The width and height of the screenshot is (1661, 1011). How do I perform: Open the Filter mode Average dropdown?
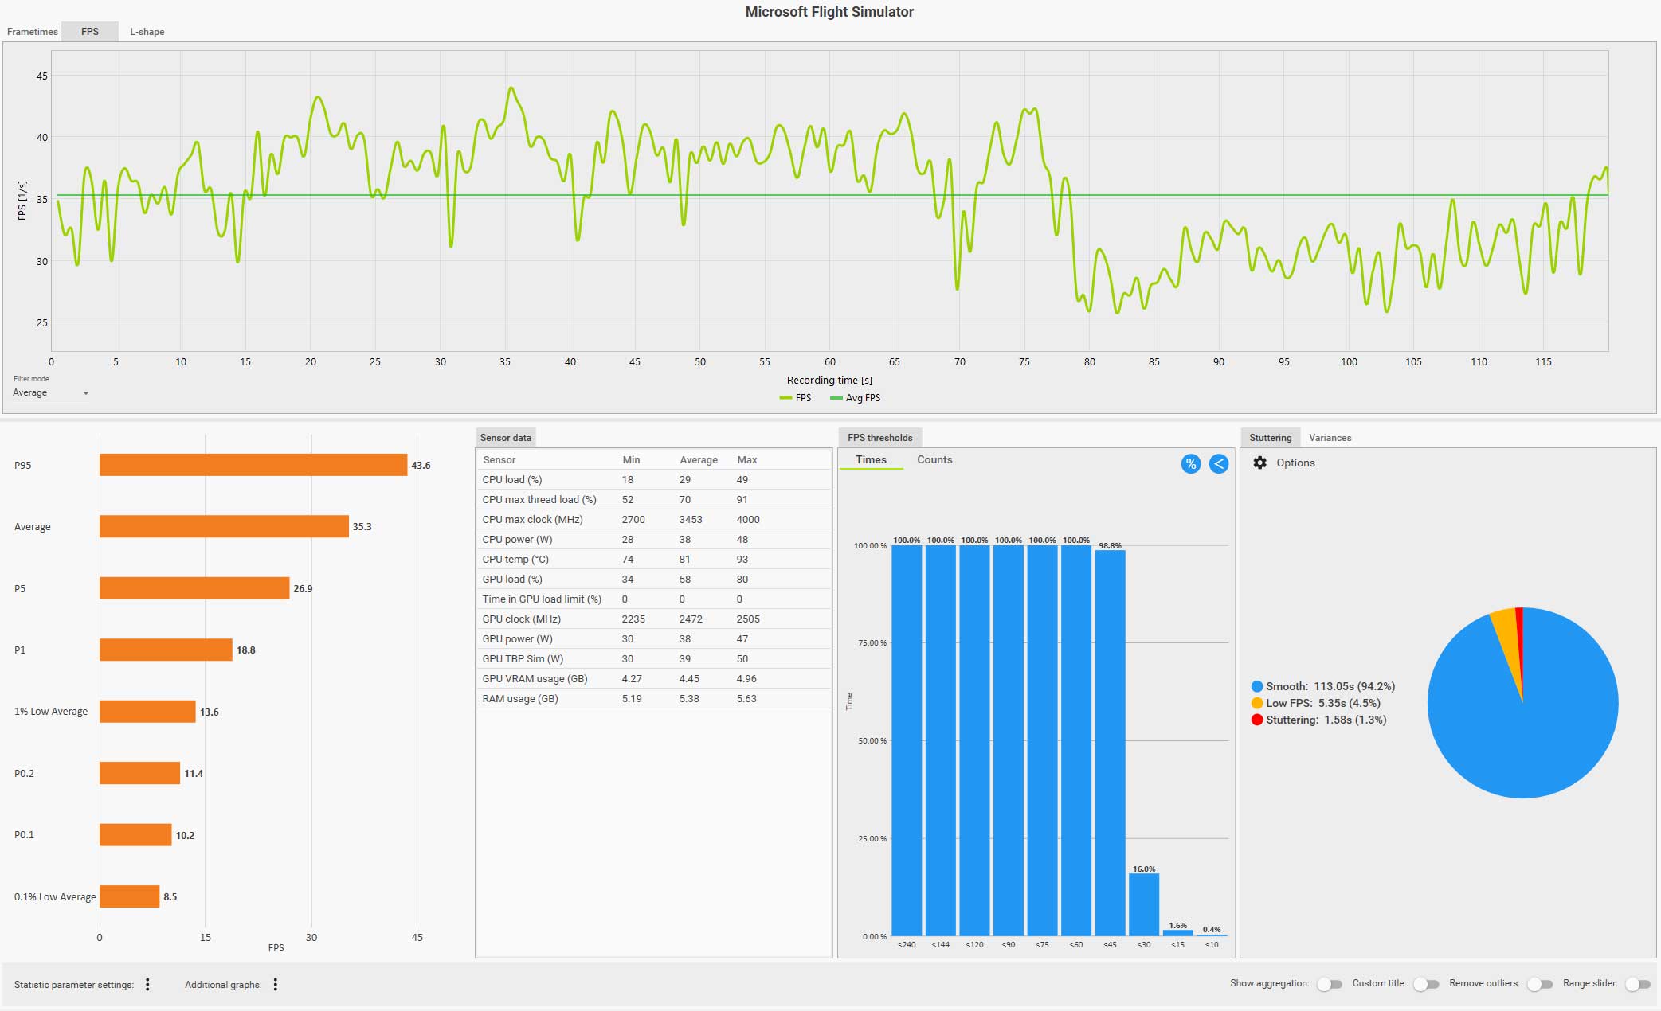(50, 393)
